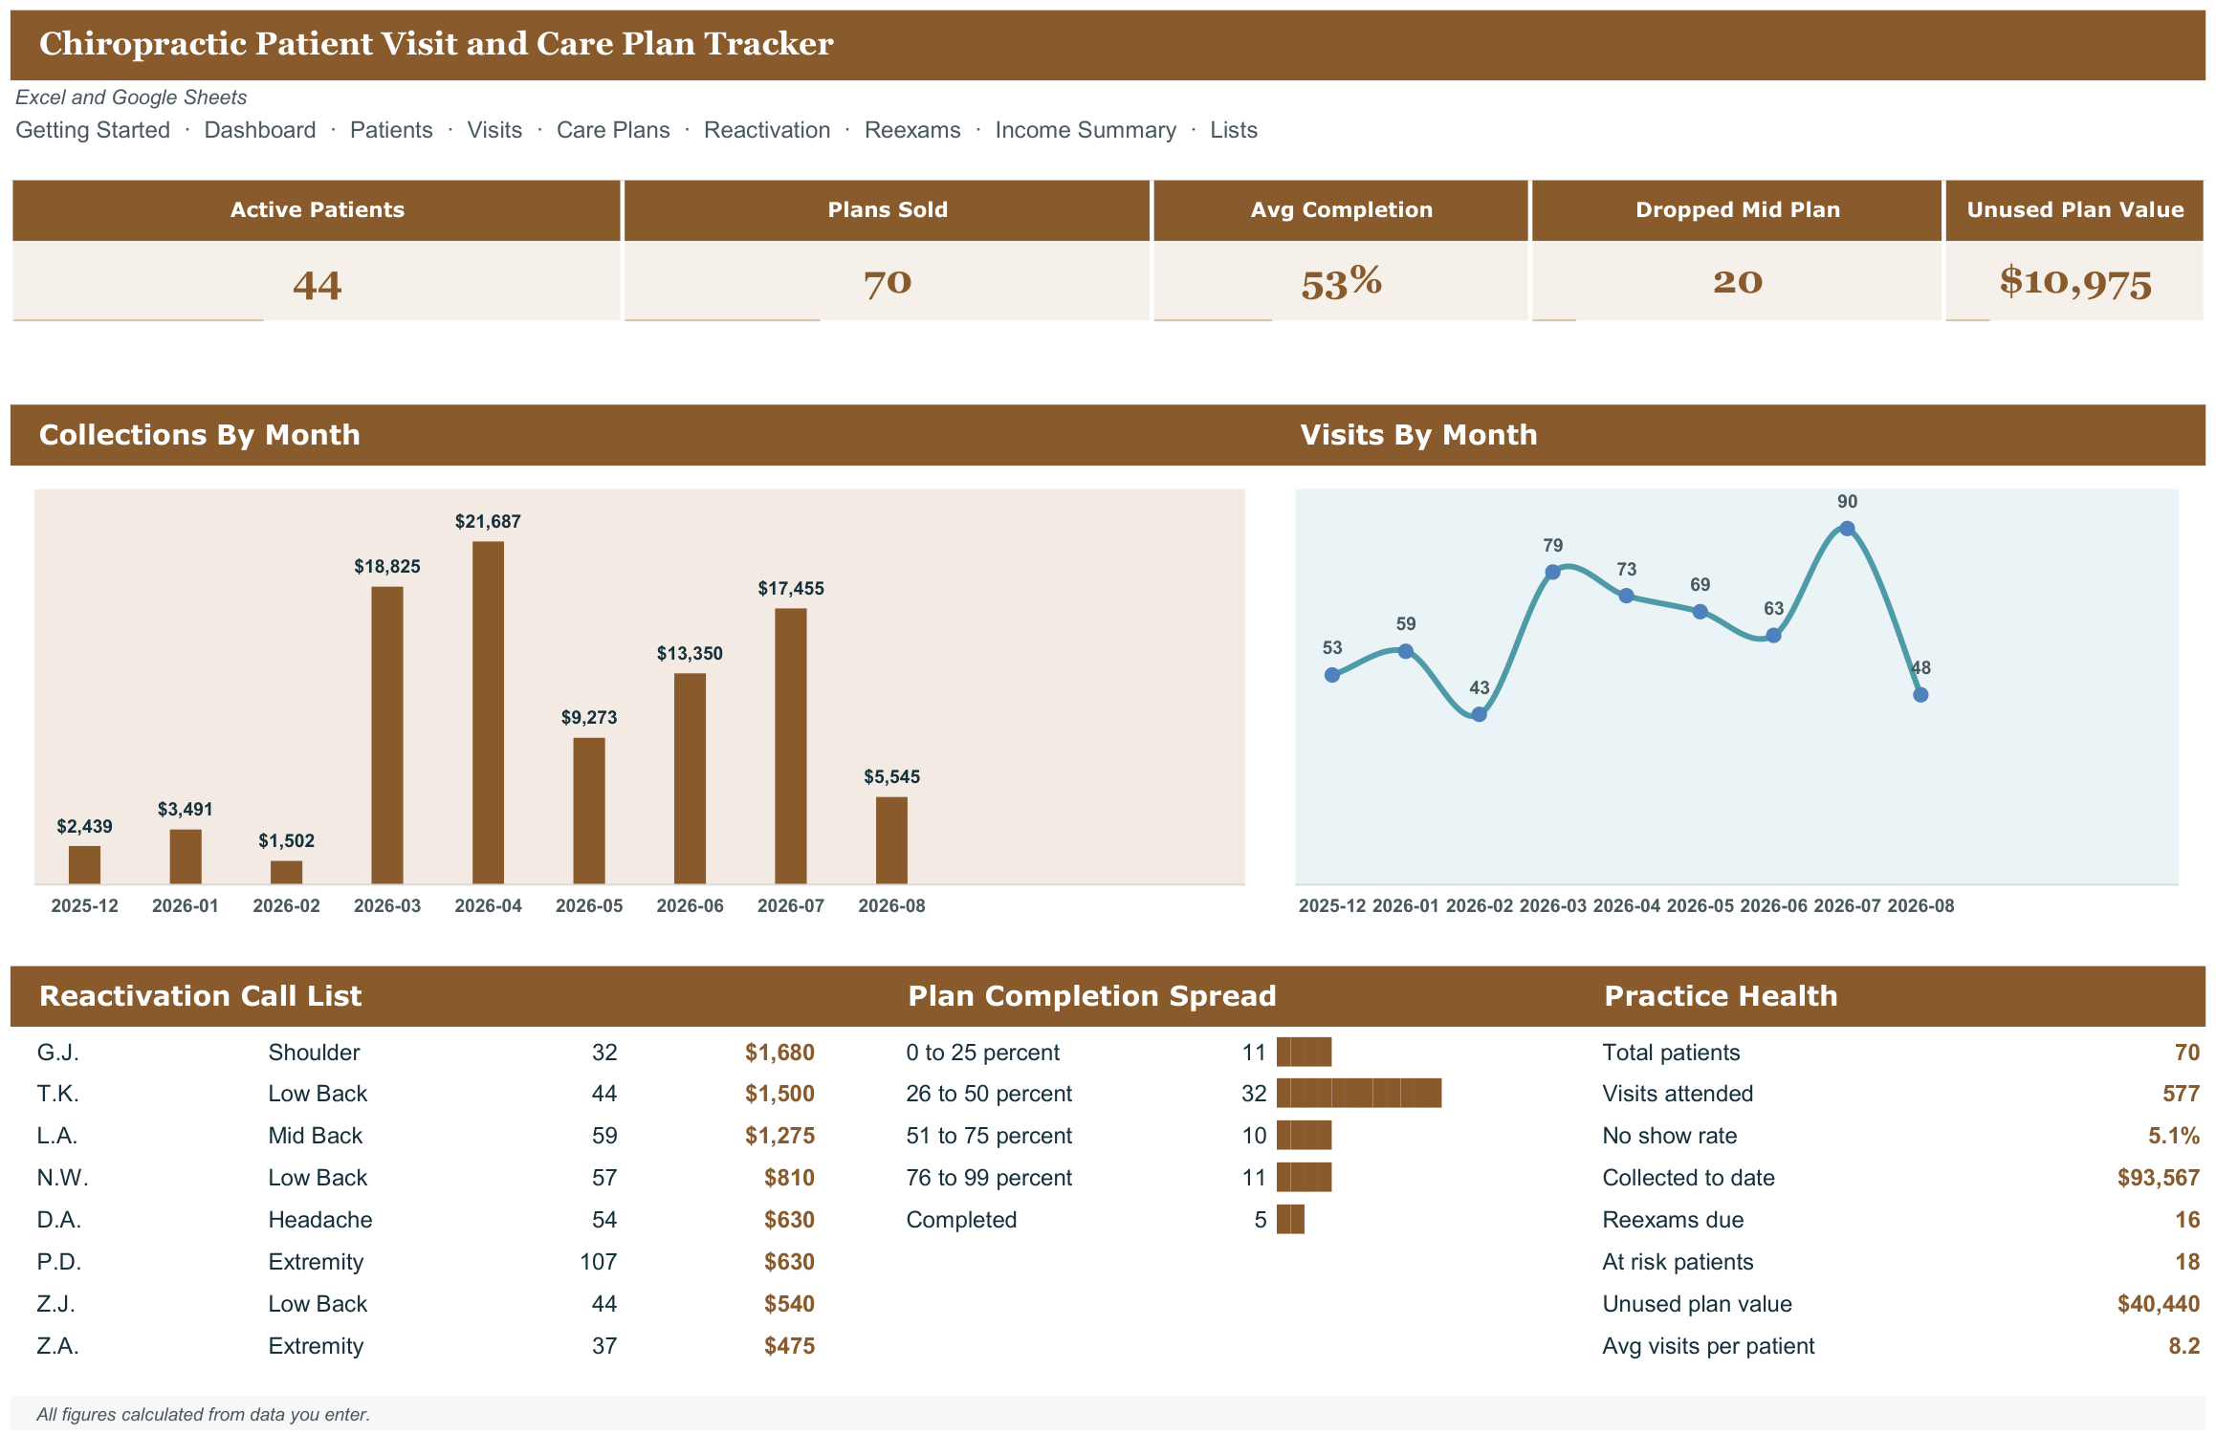Screen dimensions: 2216x1434
Task: Select patient G.J. in the call list
Action: [x=57, y=1053]
